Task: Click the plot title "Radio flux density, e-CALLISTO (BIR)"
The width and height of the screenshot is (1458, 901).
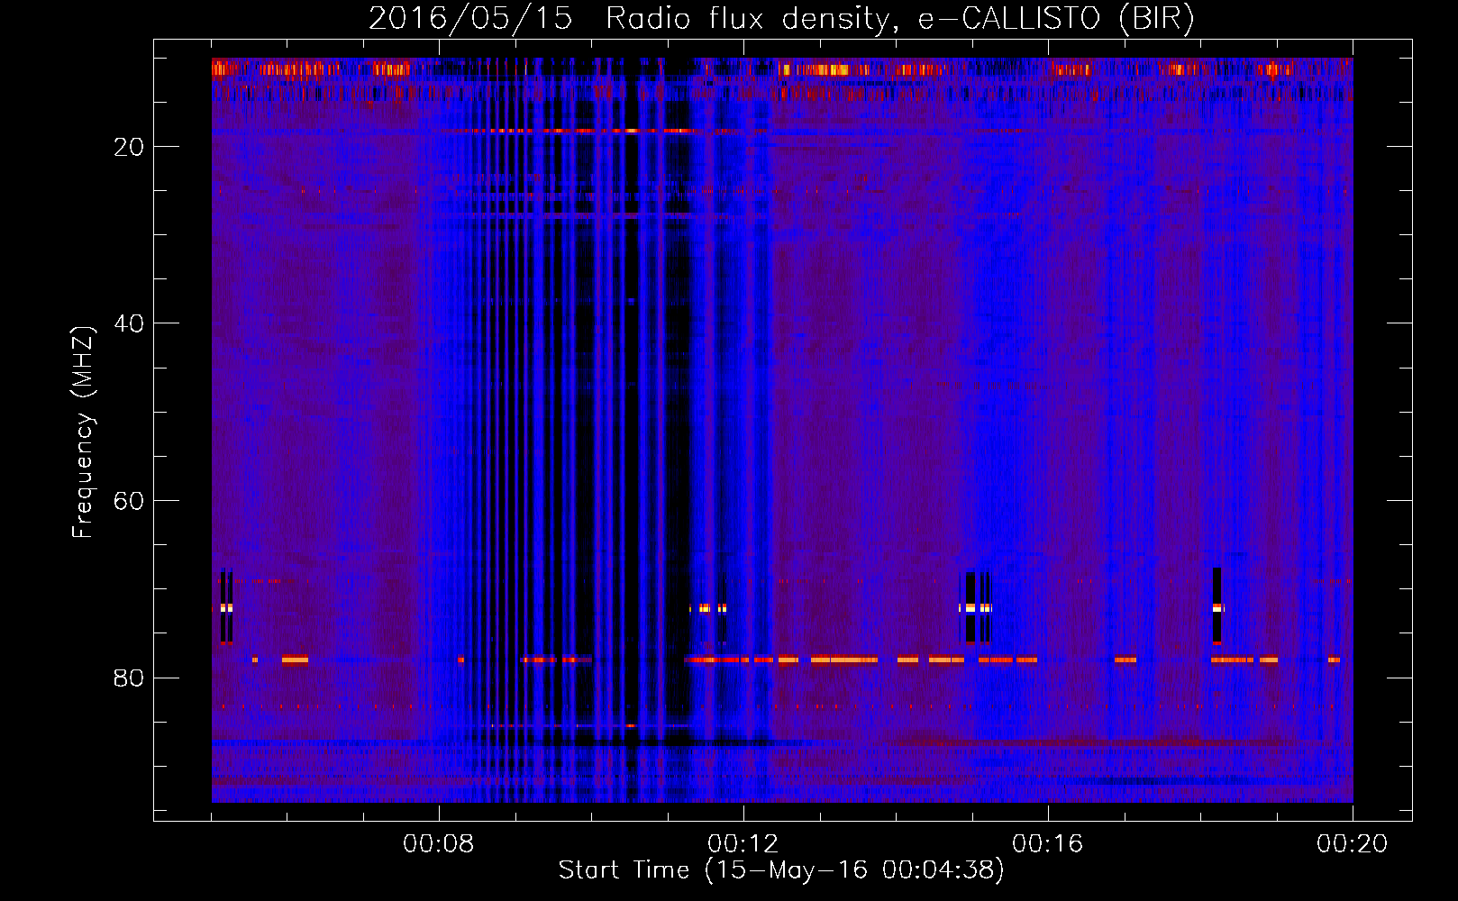Action: (899, 19)
